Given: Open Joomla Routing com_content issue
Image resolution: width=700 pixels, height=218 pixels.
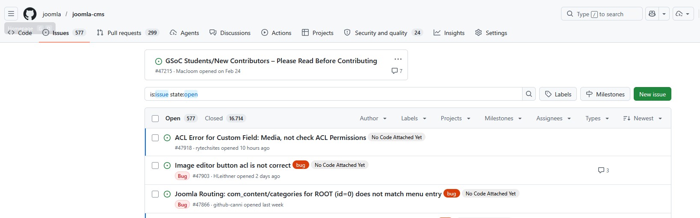Looking at the screenshot, I should coord(308,194).
